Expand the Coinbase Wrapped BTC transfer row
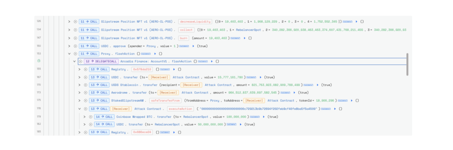The height and width of the screenshot is (150, 453). (x=85, y=117)
